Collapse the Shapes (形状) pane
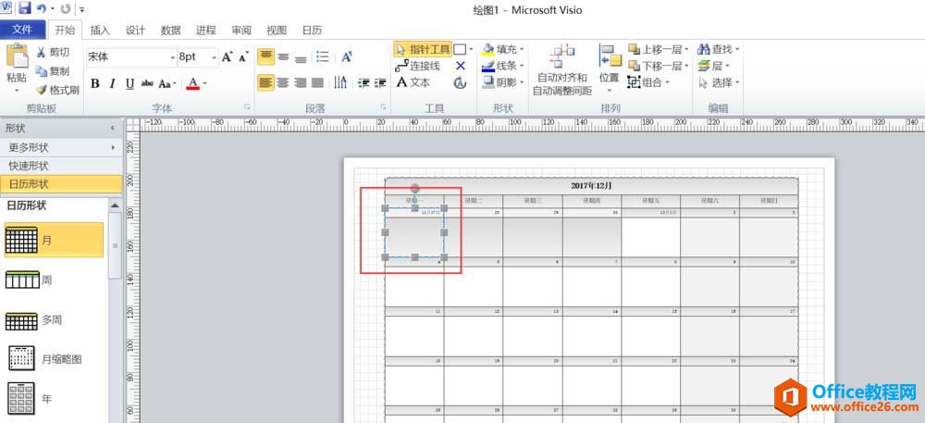This screenshot has height=423, width=925. tap(113, 128)
